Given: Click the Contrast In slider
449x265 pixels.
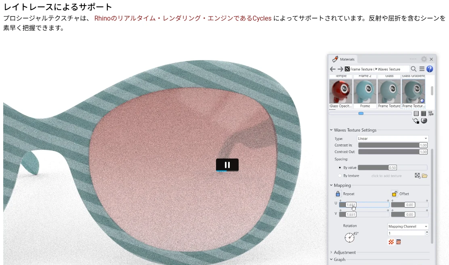Looking at the screenshot, I should (x=392, y=145).
